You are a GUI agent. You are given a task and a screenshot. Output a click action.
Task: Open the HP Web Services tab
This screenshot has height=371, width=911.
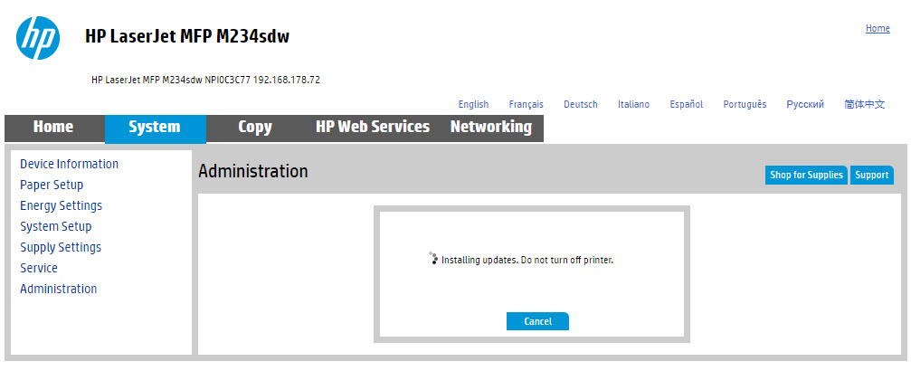tap(373, 128)
